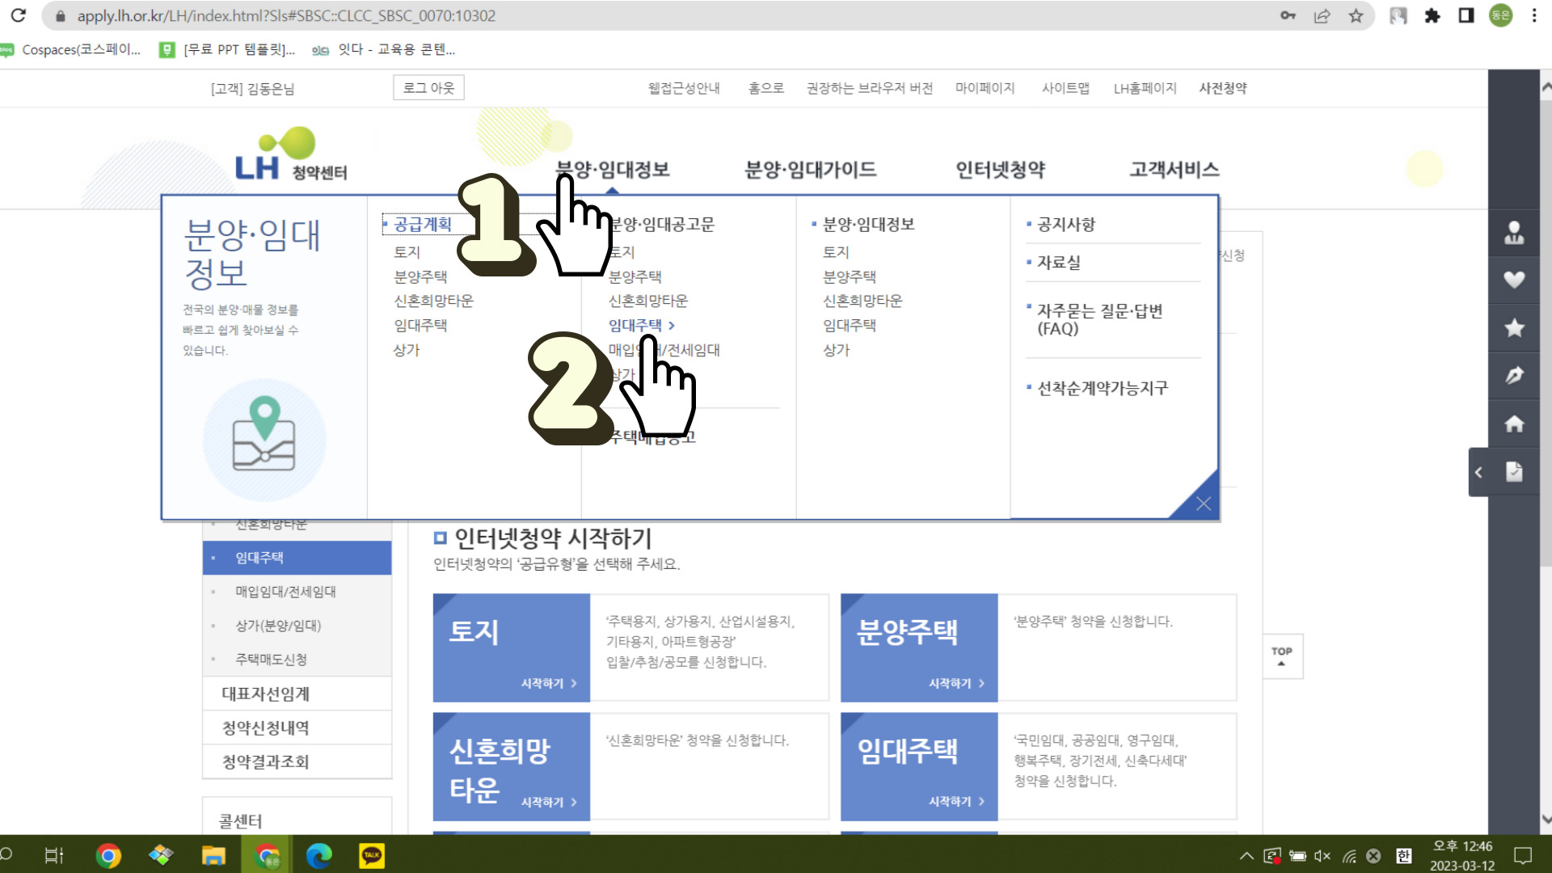Launch KakaoTalk from the taskbar
The height and width of the screenshot is (873, 1552).
(x=371, y=855)
